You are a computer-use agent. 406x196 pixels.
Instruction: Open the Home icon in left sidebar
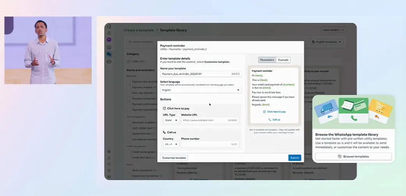point(109,26)
